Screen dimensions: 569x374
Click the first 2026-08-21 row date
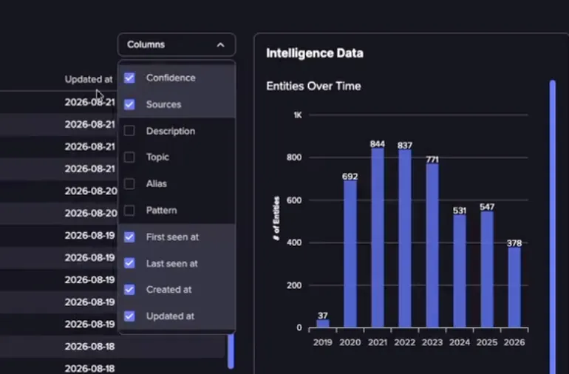(90, 103)
